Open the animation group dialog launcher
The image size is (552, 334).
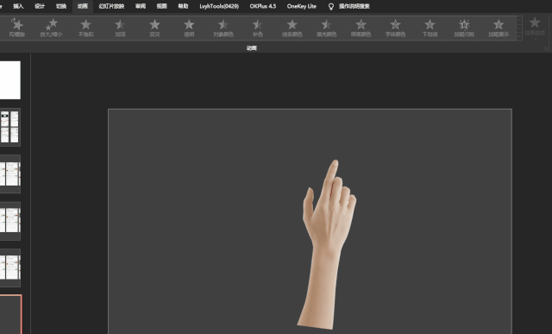546,49
